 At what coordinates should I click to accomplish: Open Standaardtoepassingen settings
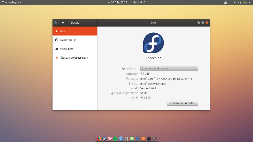[75, 58]
